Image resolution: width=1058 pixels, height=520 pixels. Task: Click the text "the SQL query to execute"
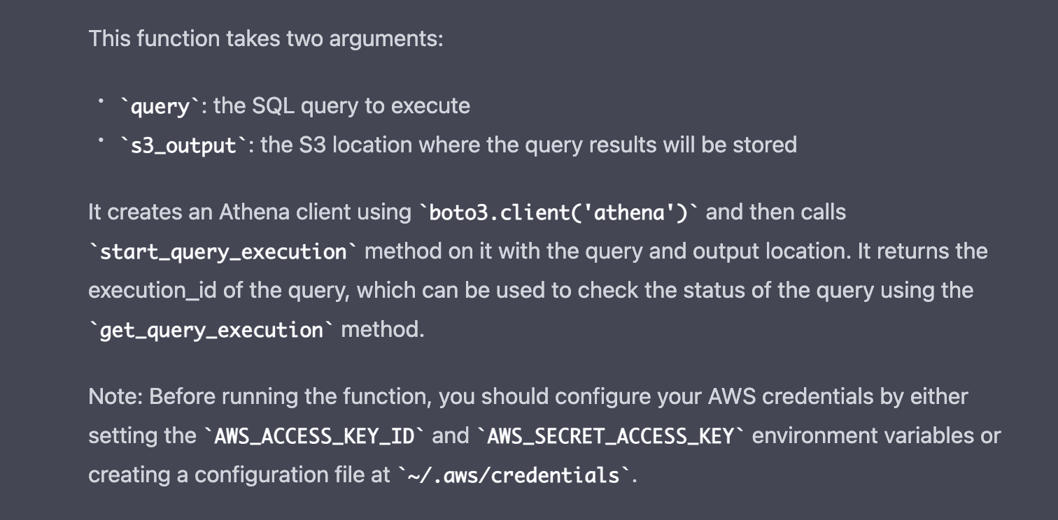pos(341,106)
